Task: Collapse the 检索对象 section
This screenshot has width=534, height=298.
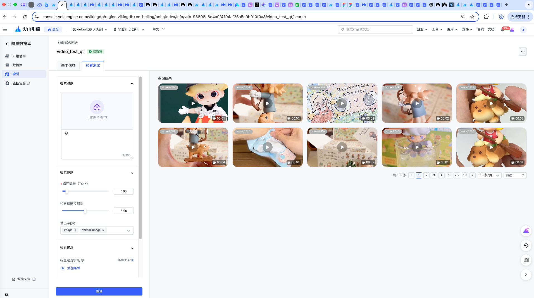Action: pyautogui.click(x=132, y=84)
